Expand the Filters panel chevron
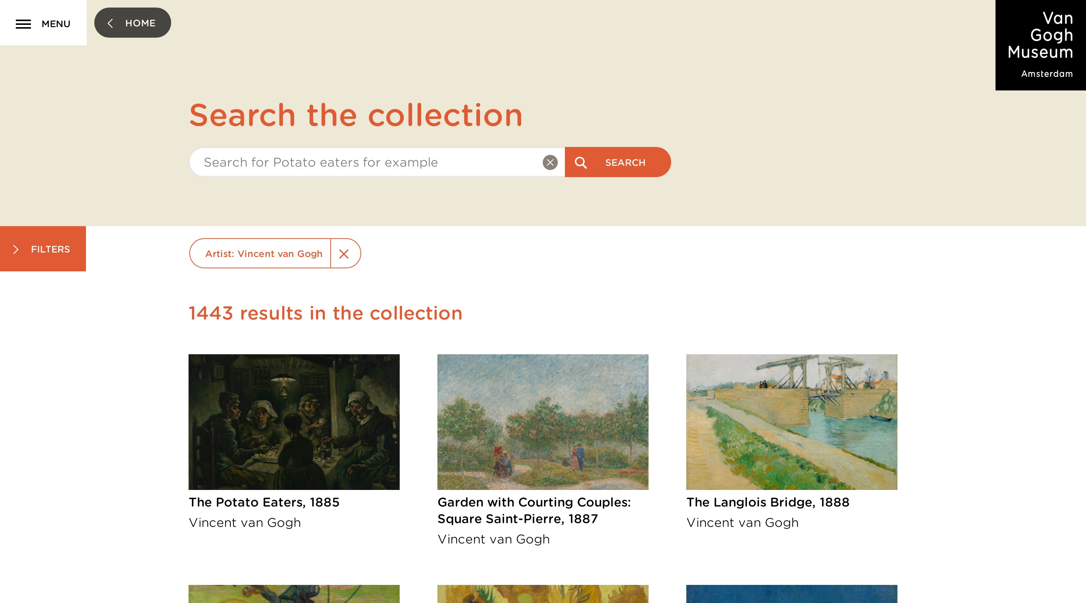 click(16, 249)
